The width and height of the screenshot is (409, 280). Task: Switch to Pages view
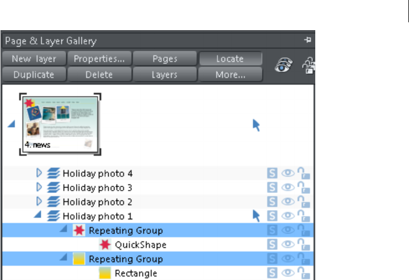pyautogui.click(x=165, y=59)
